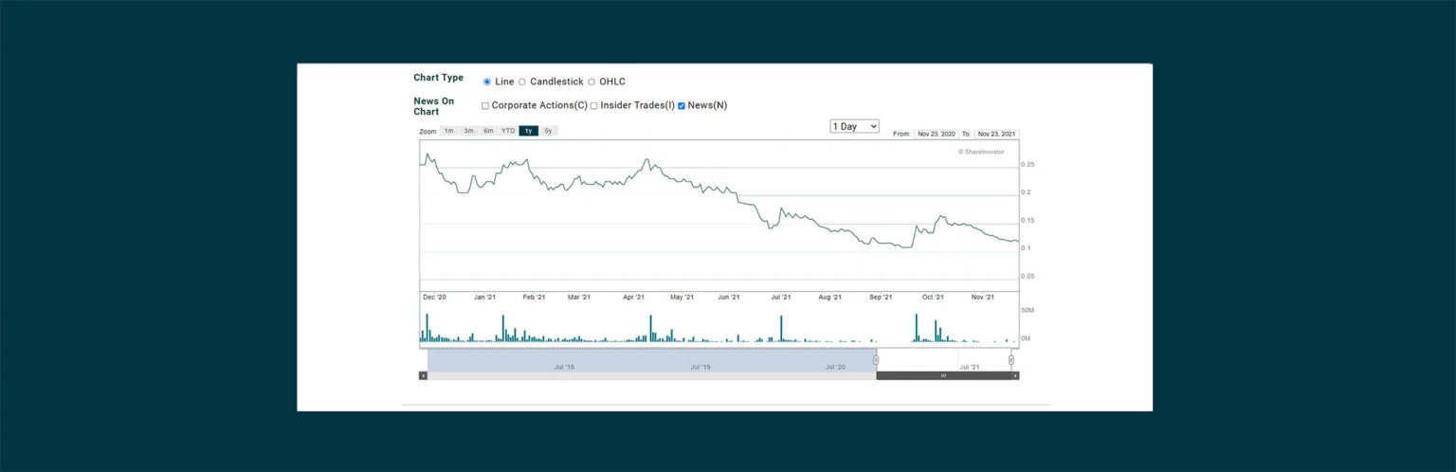Click the dark navigator scrollbar thumb
The height and width of the screenshot is (472, 1456).
[x=943, y=375]
